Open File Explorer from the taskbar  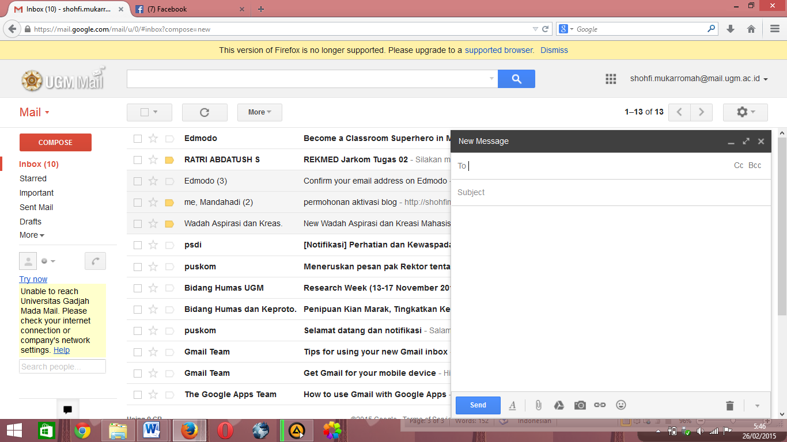(x=118, y=430)
